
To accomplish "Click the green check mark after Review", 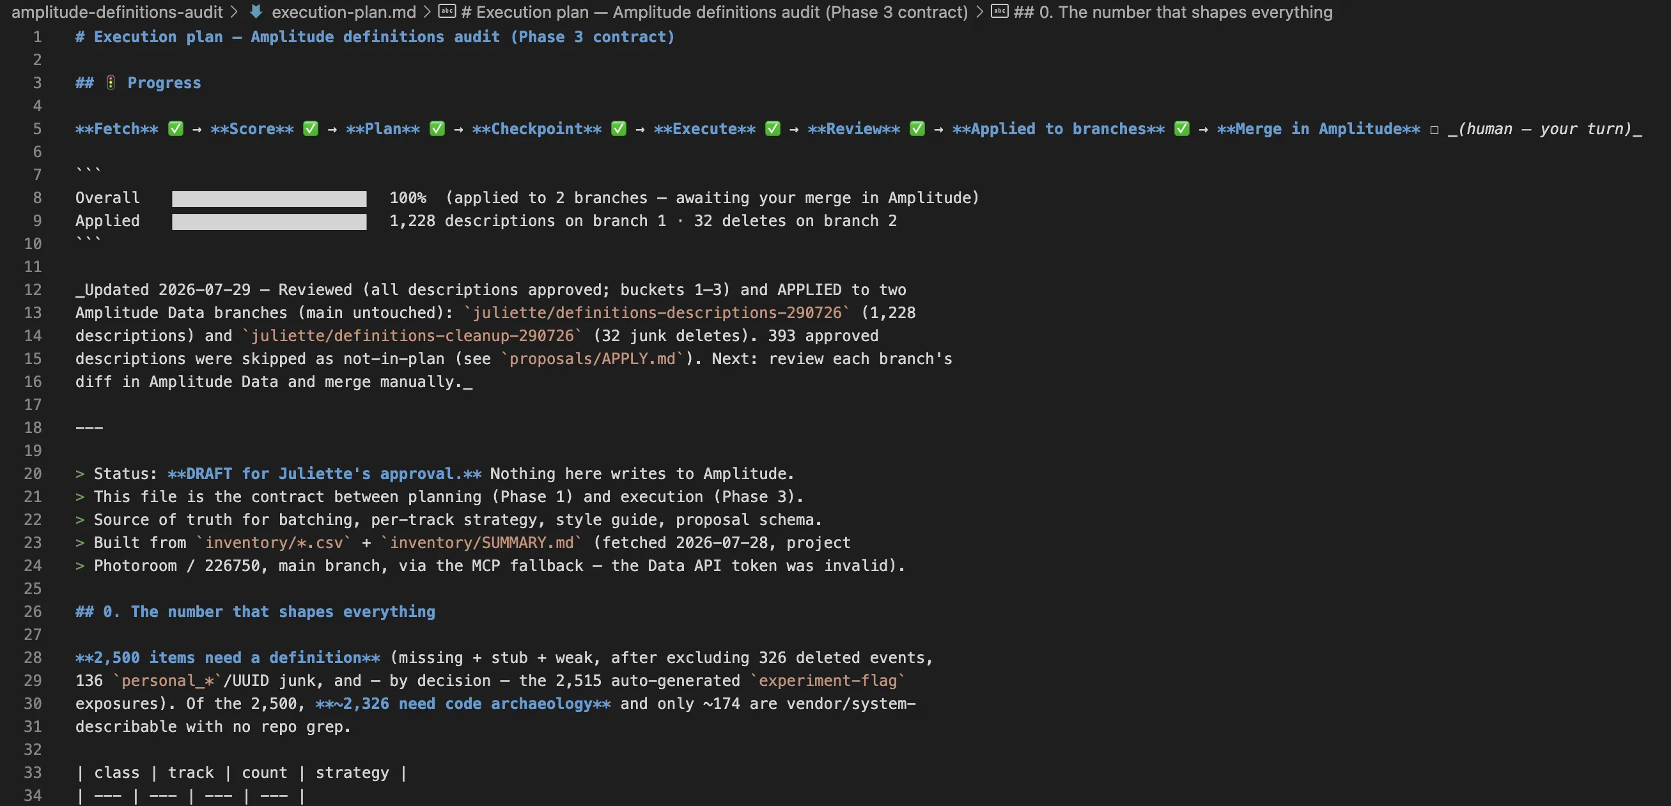I will (x=917, y=128).
